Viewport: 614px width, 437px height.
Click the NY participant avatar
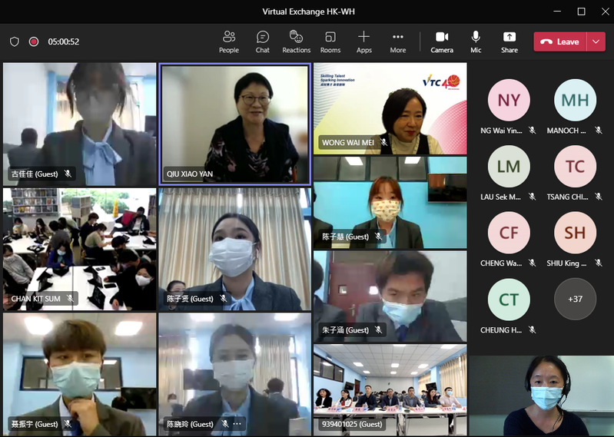509,101
